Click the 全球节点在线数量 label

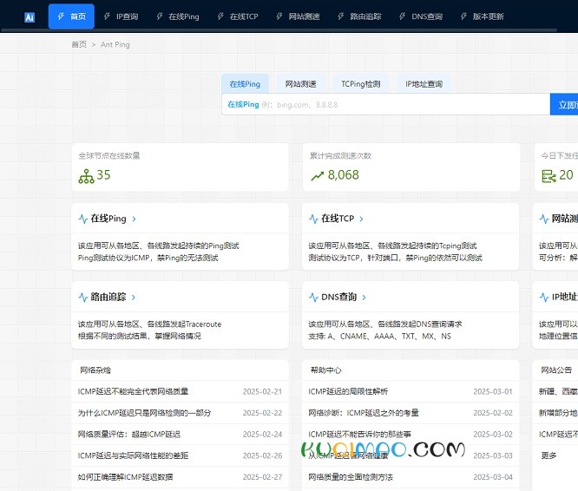coord(109,156)
